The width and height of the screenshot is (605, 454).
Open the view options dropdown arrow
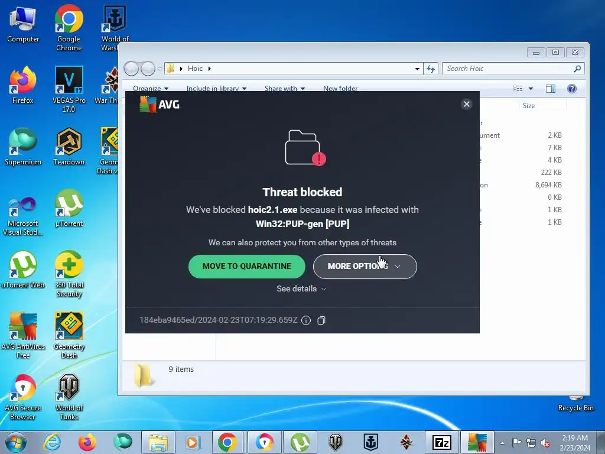pyautogui.click(x=531, y=89)
